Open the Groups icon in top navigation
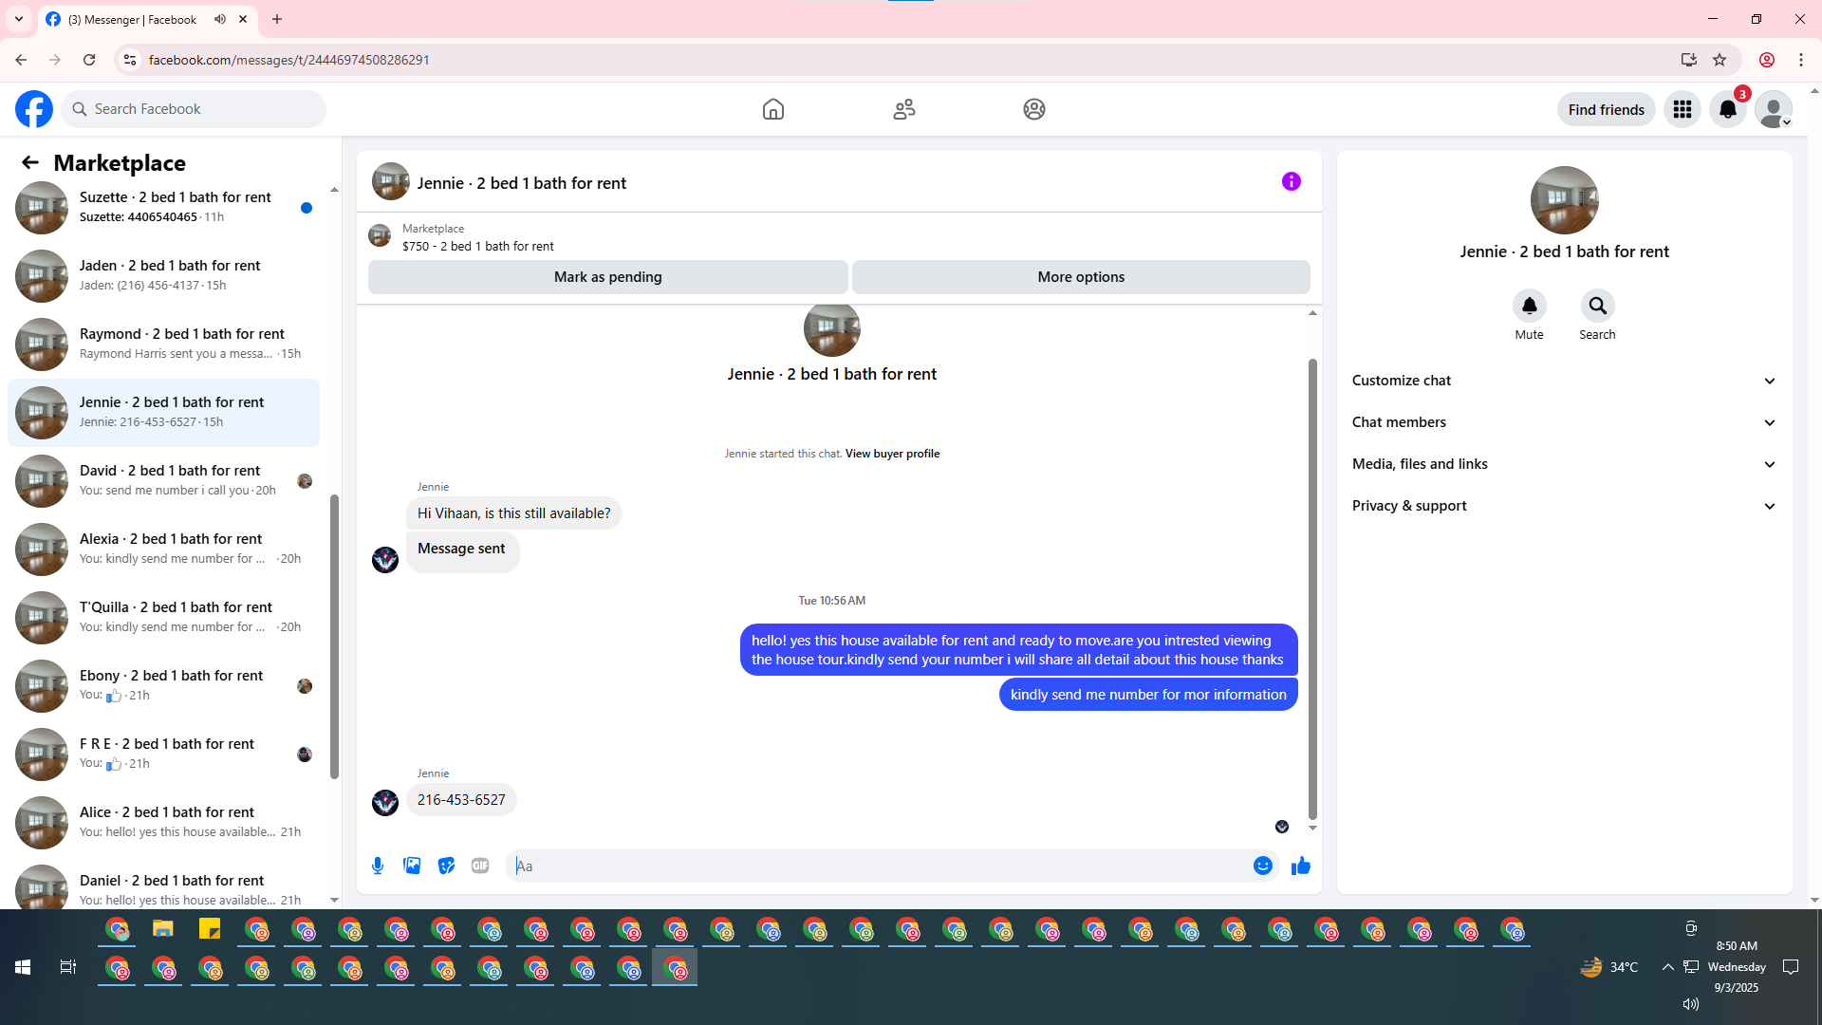Screen dimensions: 1822x1025 click(x=1034, y=109)
